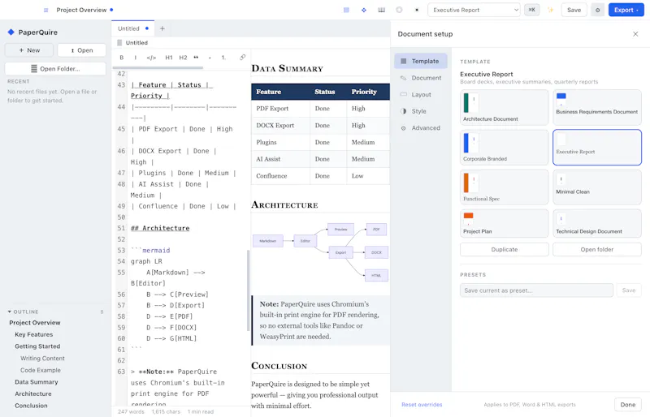Apply Heading 2 with H2 button
This screenshot has width=650, height=417.
183,58
